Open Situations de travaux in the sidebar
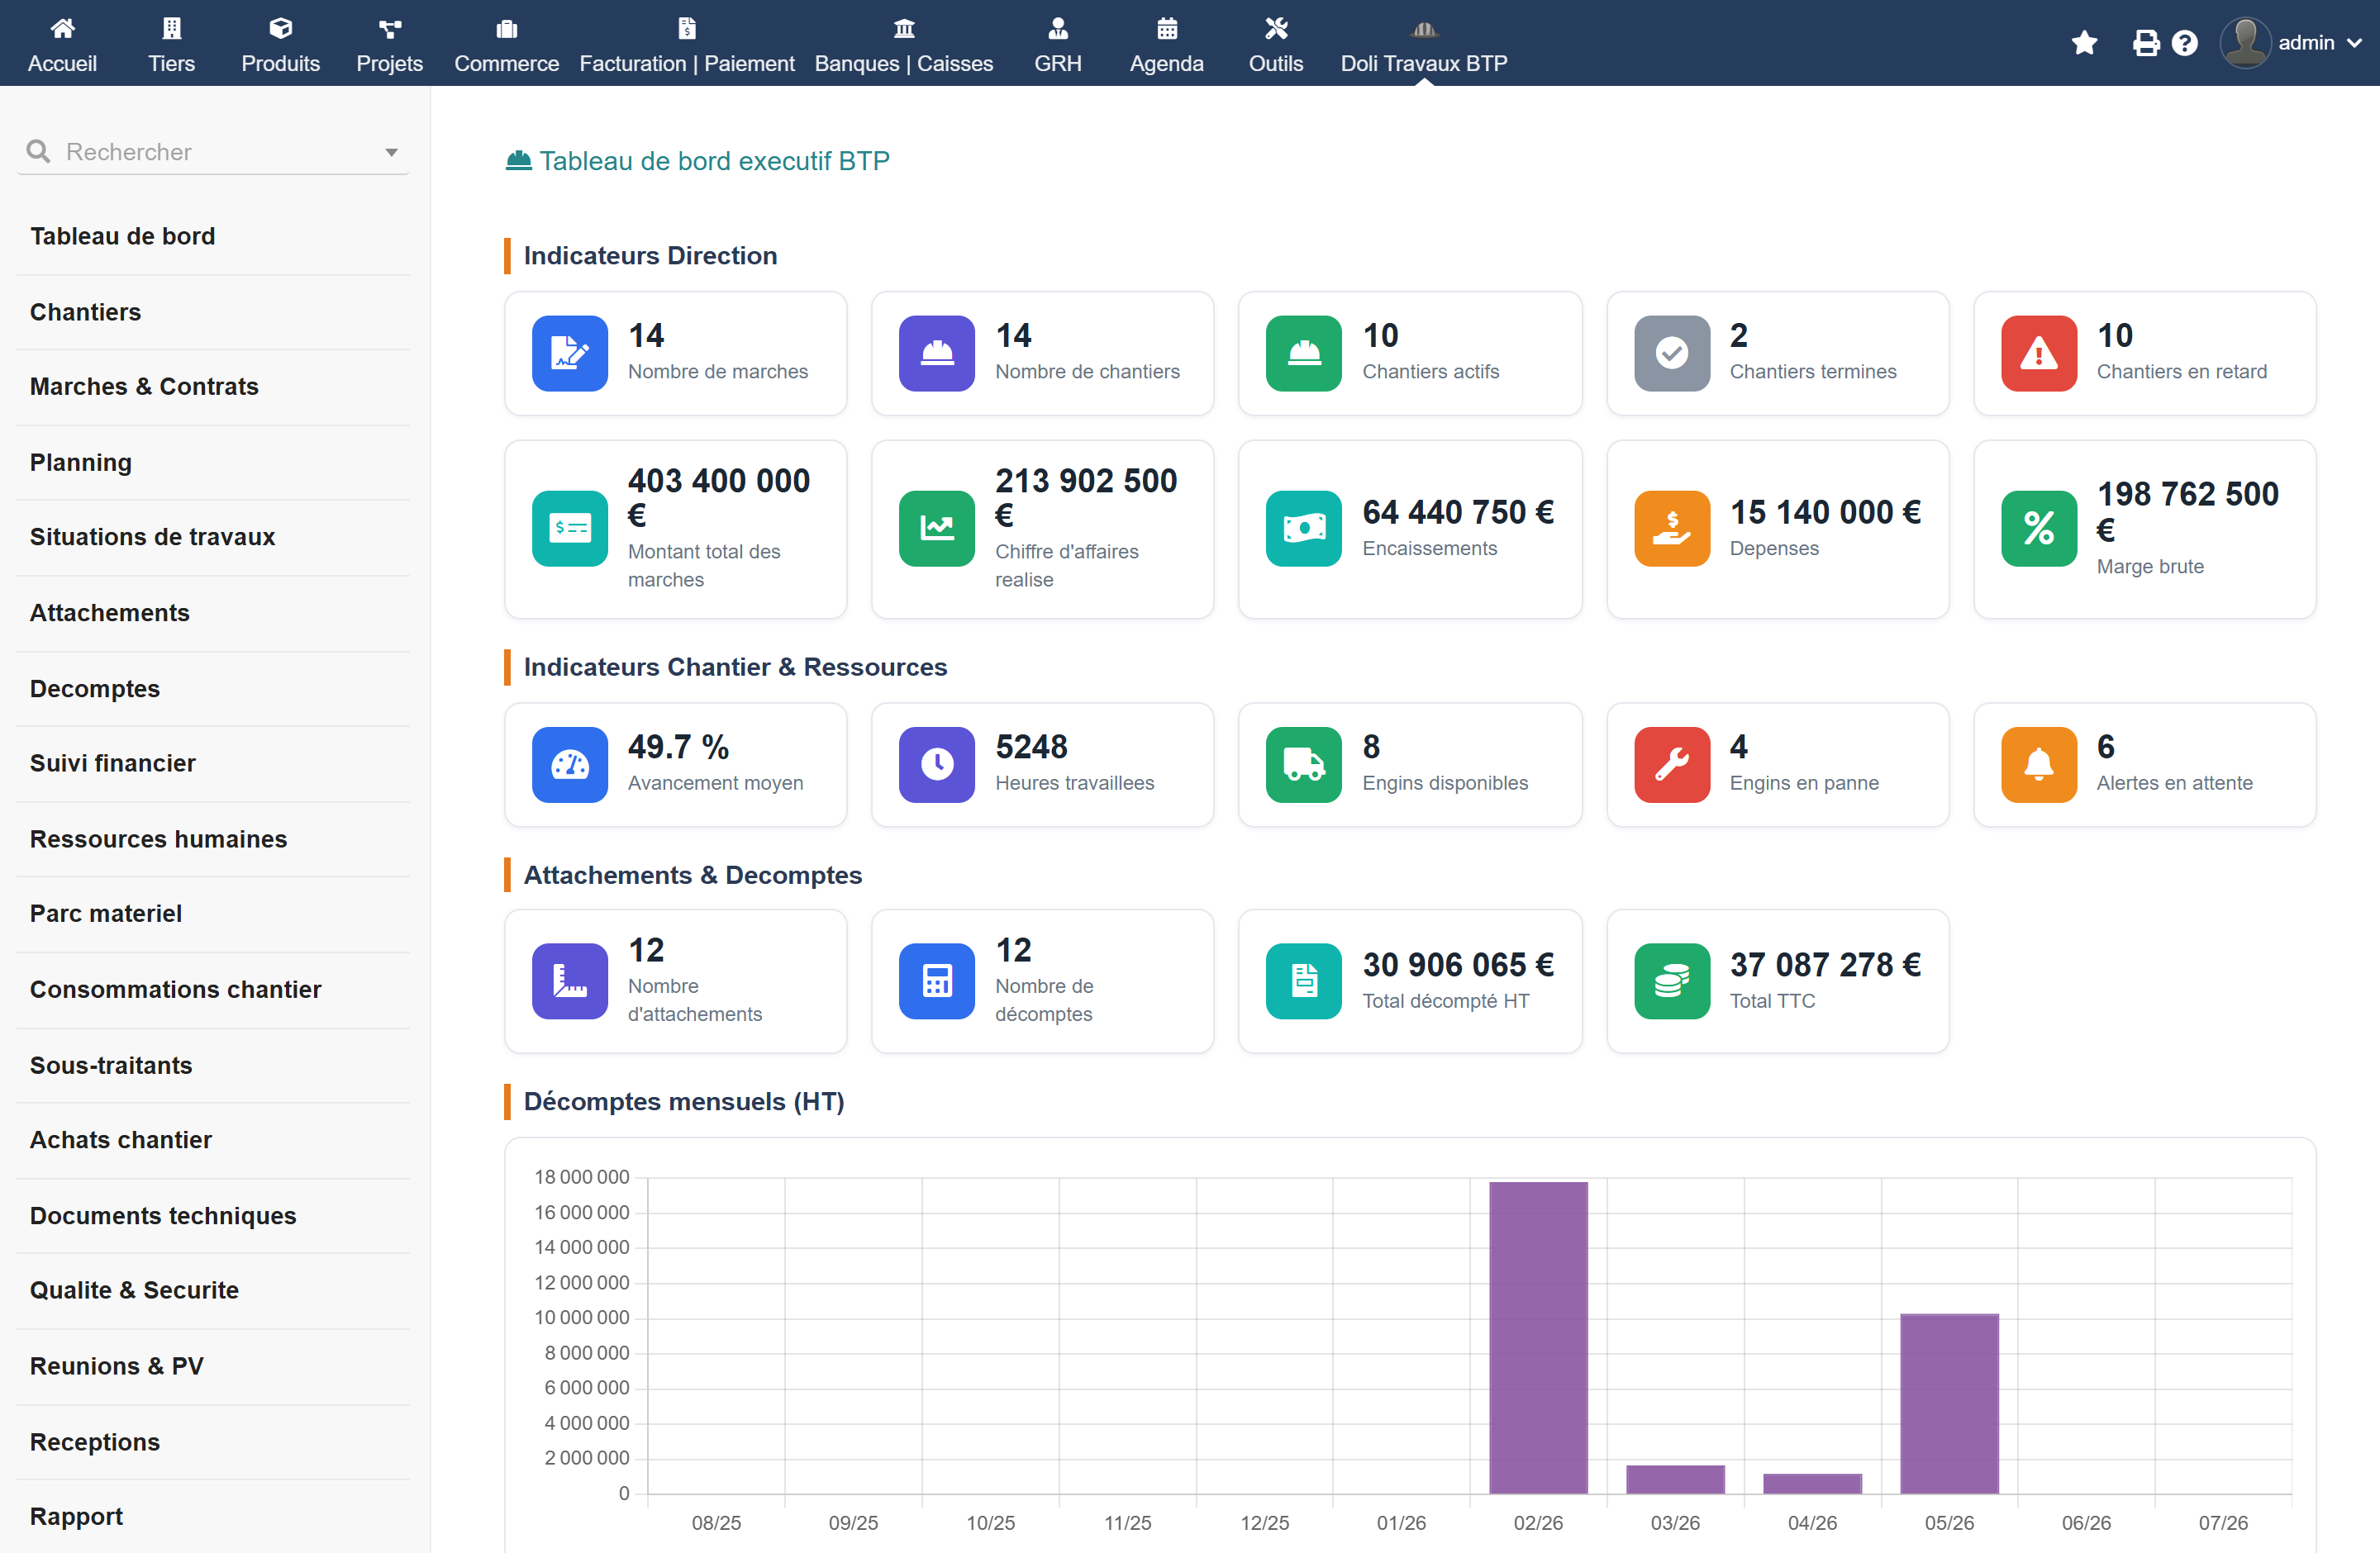Viewport: 2380px width, 1553px height. 152,537
